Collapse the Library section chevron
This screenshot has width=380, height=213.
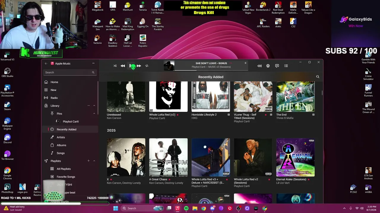pyautogui.click(x=94, y=106)
